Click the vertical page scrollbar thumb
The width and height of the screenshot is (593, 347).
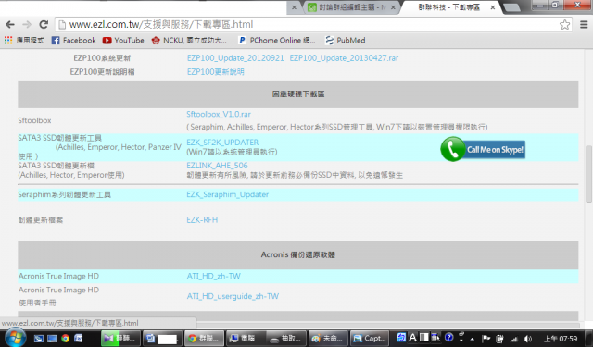588,174
